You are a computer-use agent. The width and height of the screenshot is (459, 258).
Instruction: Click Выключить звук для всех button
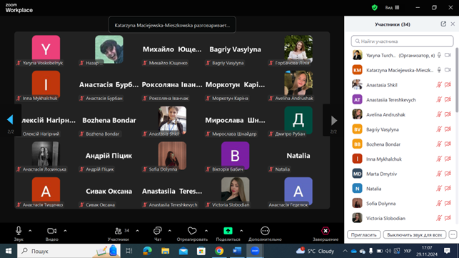(415, 235)
